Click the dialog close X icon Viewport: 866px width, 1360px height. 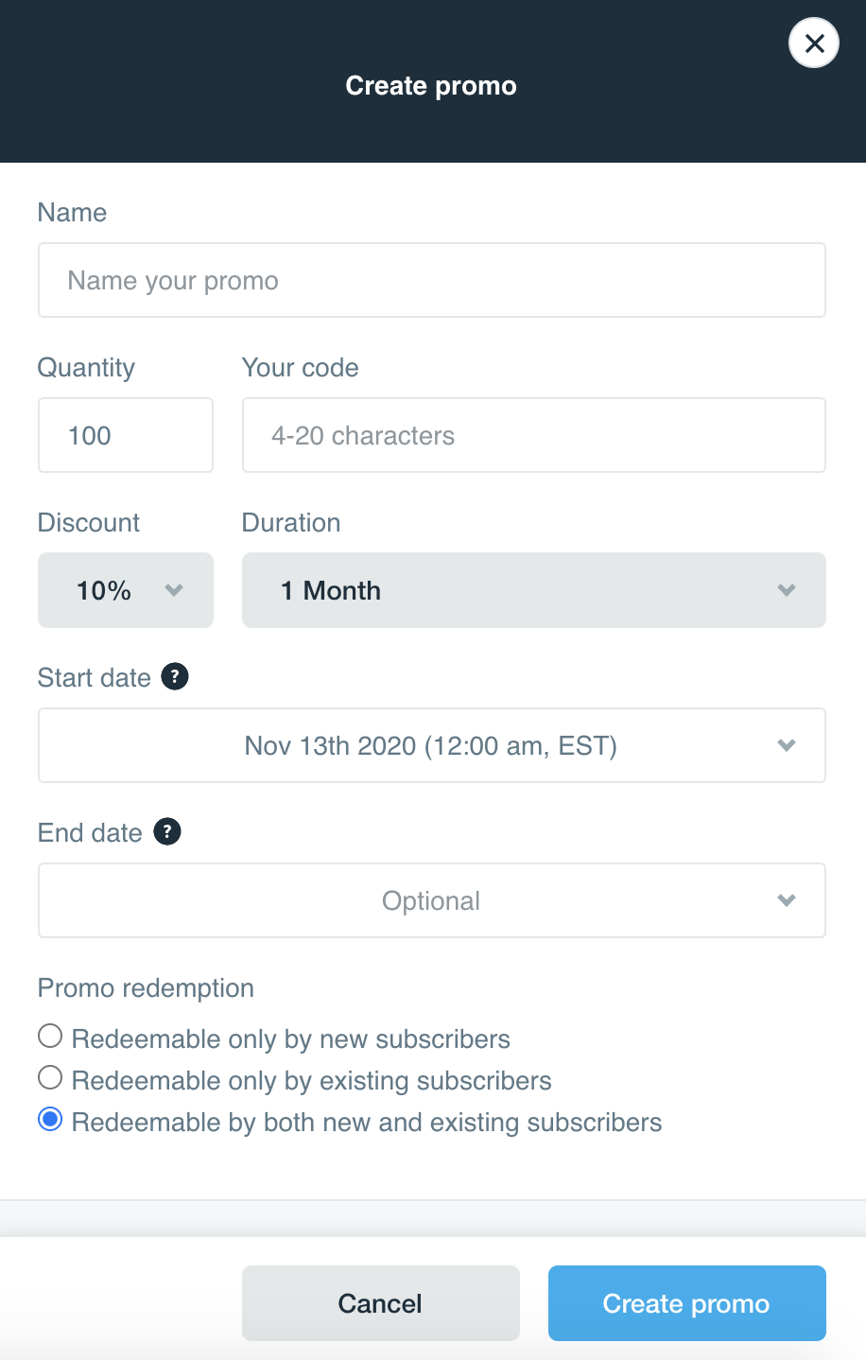[x=813, y=43]
